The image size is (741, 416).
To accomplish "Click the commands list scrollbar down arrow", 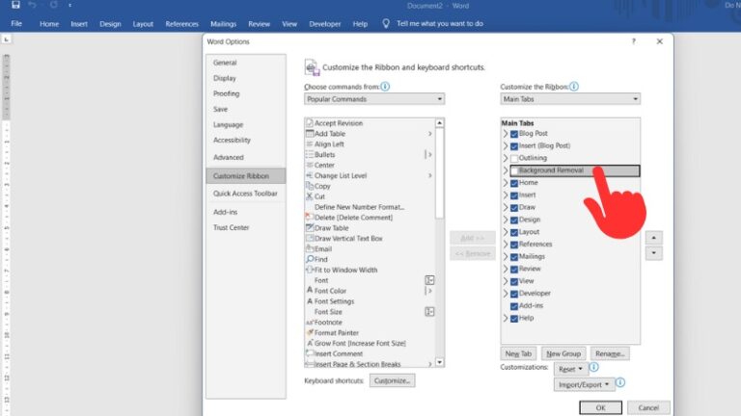I will point(440,364).
